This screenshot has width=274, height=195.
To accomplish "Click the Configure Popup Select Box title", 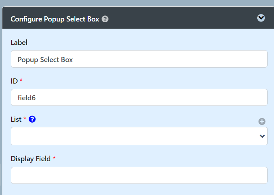I will click(x=55, y=19).
